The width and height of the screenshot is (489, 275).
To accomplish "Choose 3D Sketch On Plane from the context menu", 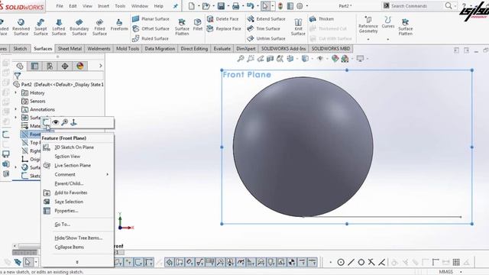I will (x=74, y=147).
